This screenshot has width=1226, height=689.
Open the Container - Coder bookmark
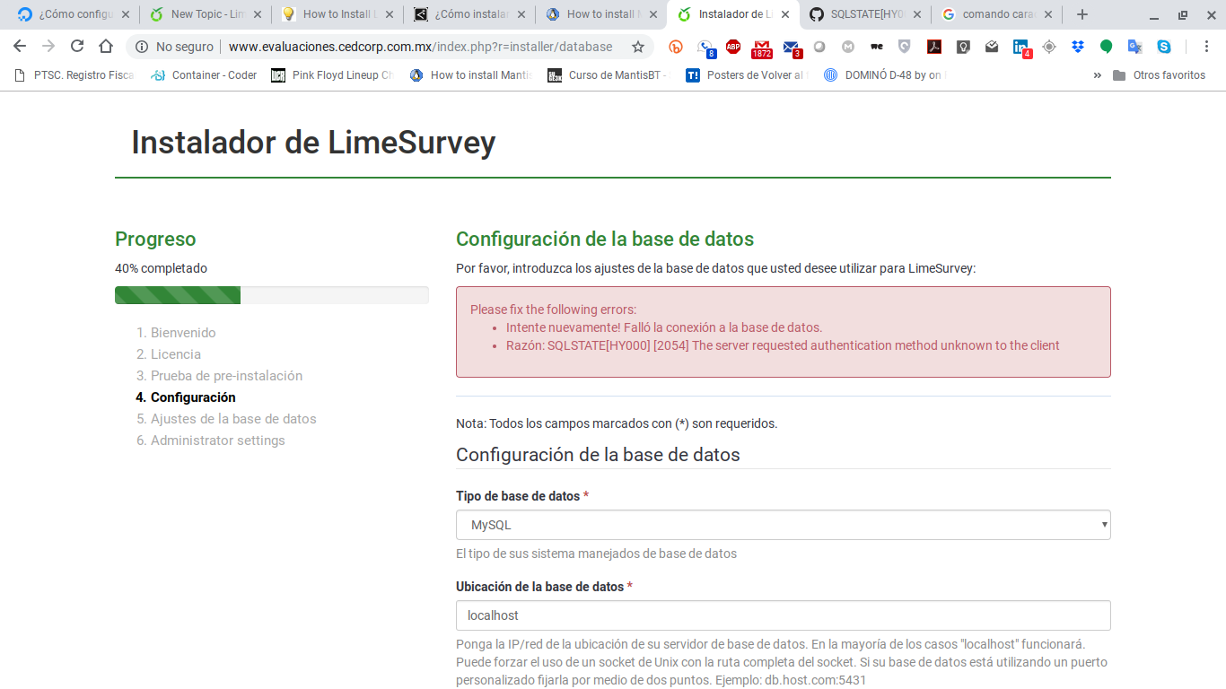(205, 75)
